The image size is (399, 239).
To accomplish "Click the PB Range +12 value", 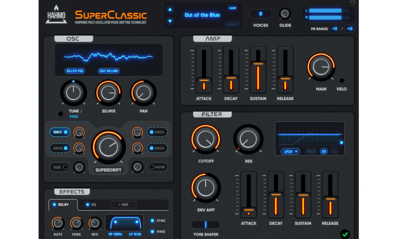I will [350, 29].
